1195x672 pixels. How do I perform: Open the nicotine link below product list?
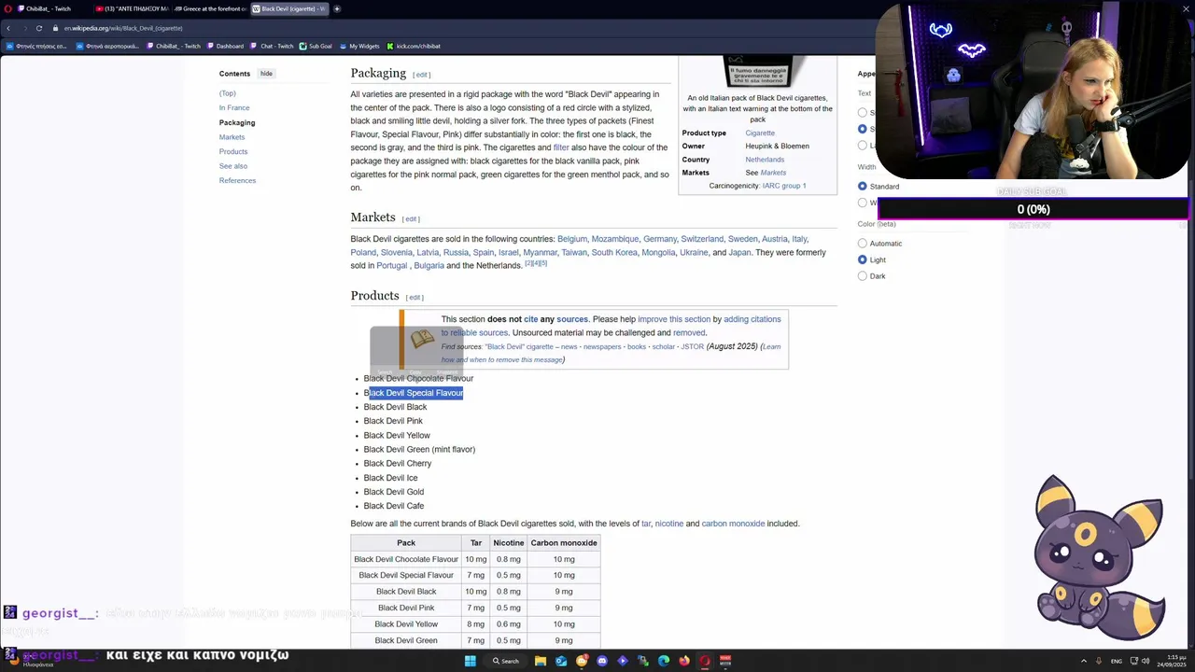[668, 524]
